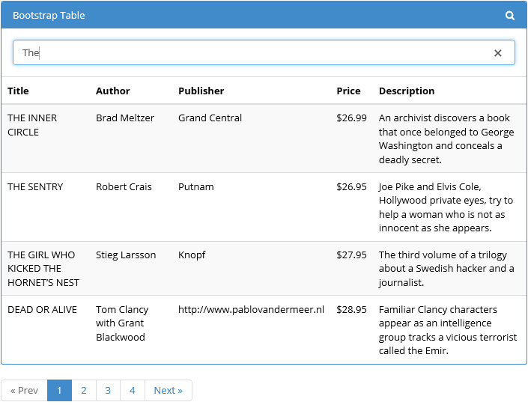Clear the search field with X icon
This screenshot has width=528, height=405.
498,53
